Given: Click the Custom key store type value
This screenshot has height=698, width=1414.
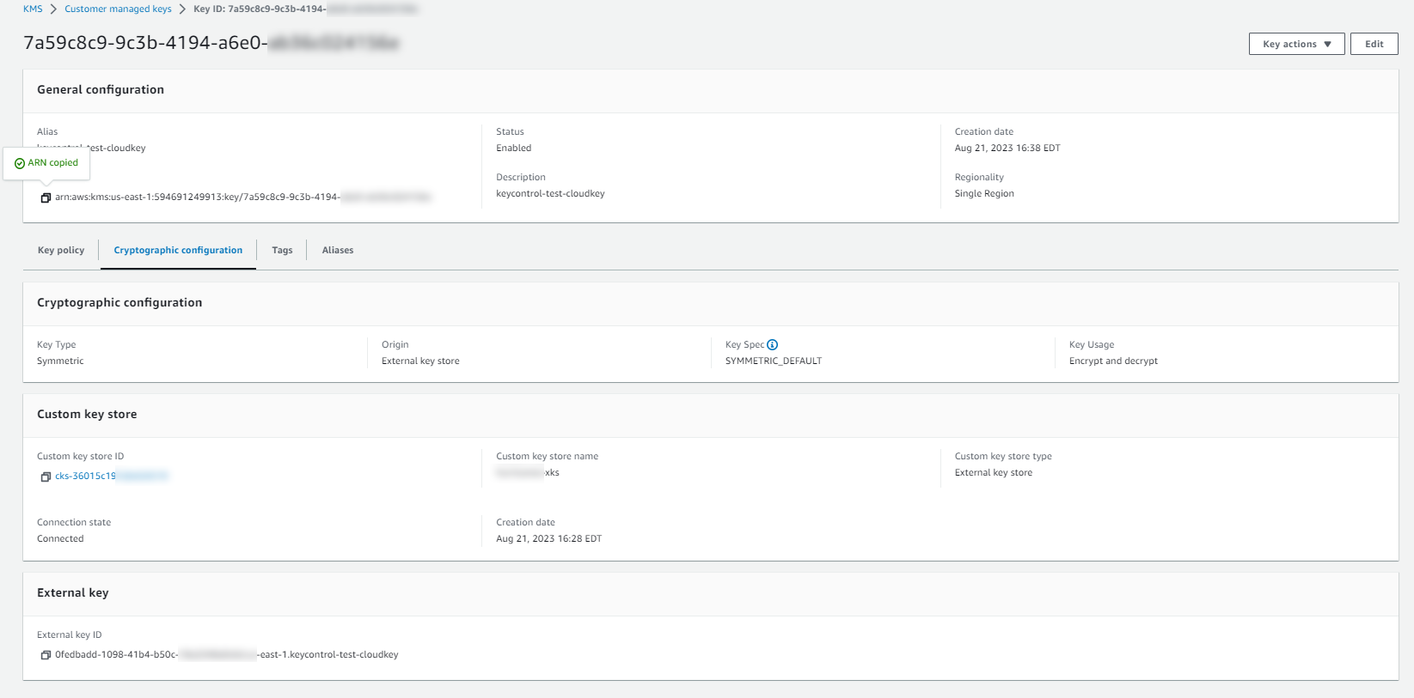Looking at the screenshot, I should coord(994,472).
